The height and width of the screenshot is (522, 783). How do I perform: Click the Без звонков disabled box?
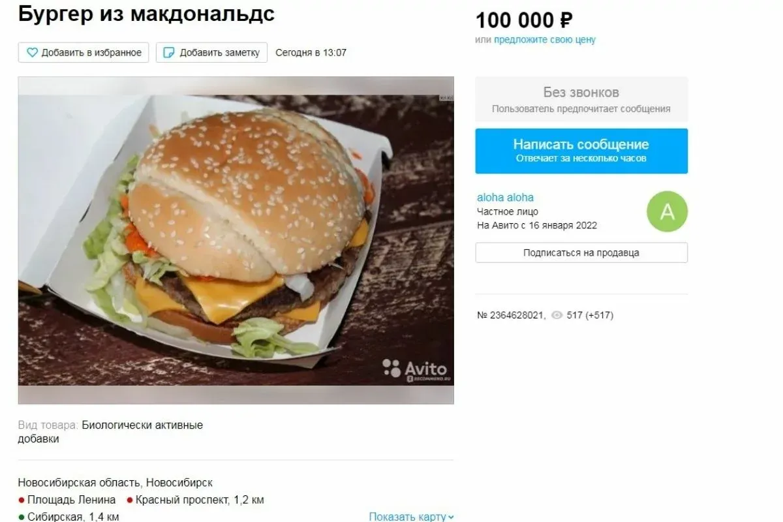[581, 100]
